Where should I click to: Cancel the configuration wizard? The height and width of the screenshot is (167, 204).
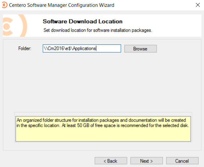pyautogui.click(x=182, y=161)
